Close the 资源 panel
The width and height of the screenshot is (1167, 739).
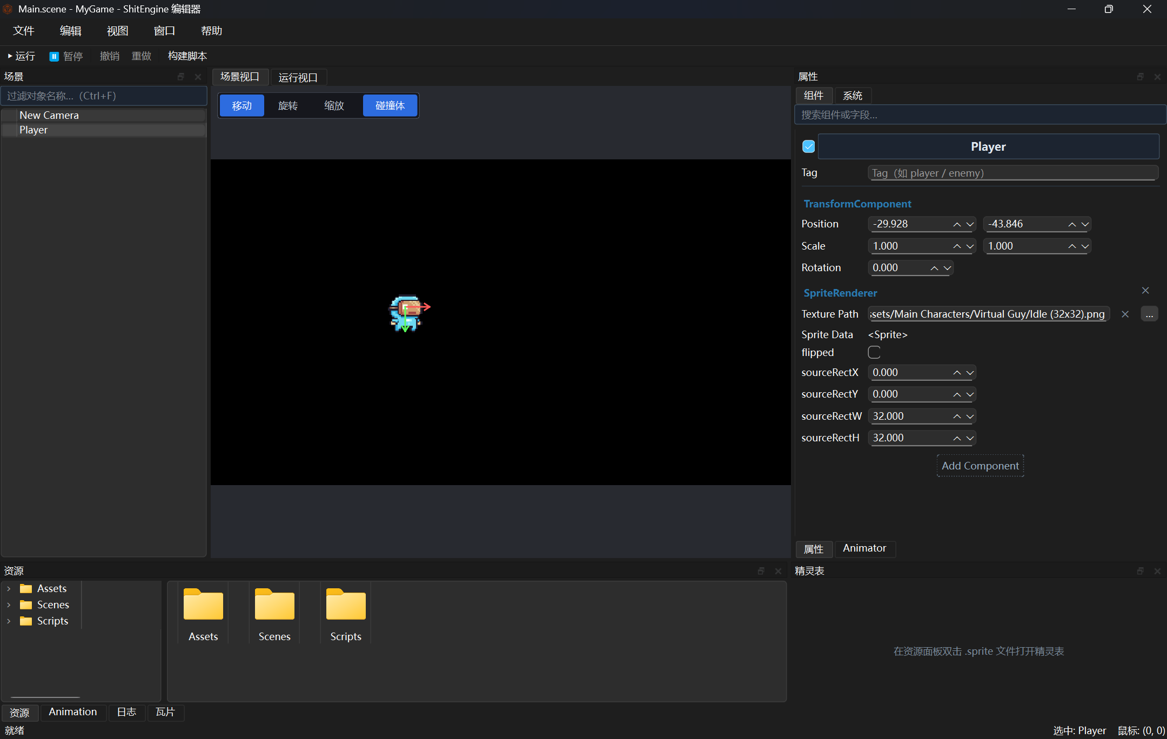click(778, 571)
